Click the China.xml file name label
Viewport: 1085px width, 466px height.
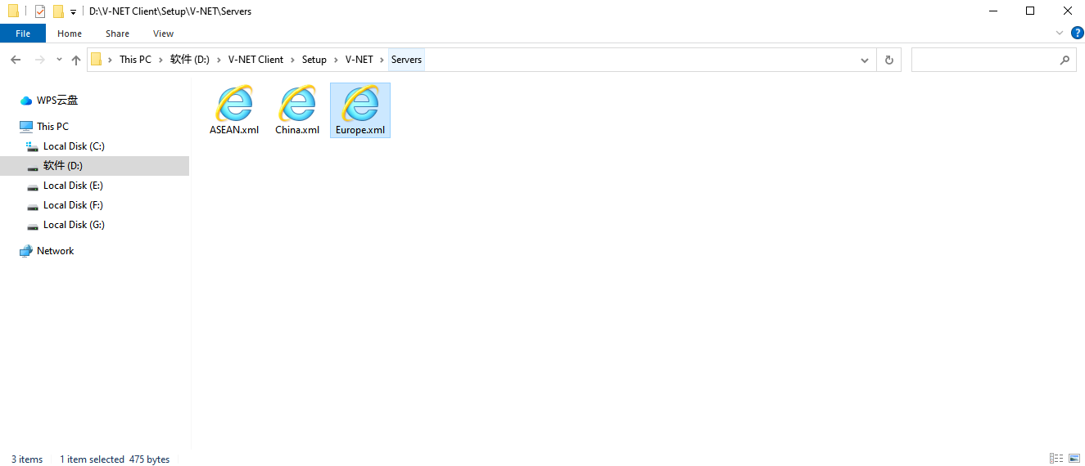(x=297, y=130)
